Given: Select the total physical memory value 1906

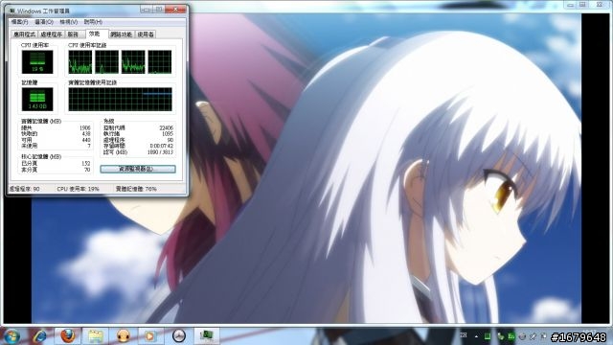Looking at the screenshot, I should point(85,127).
